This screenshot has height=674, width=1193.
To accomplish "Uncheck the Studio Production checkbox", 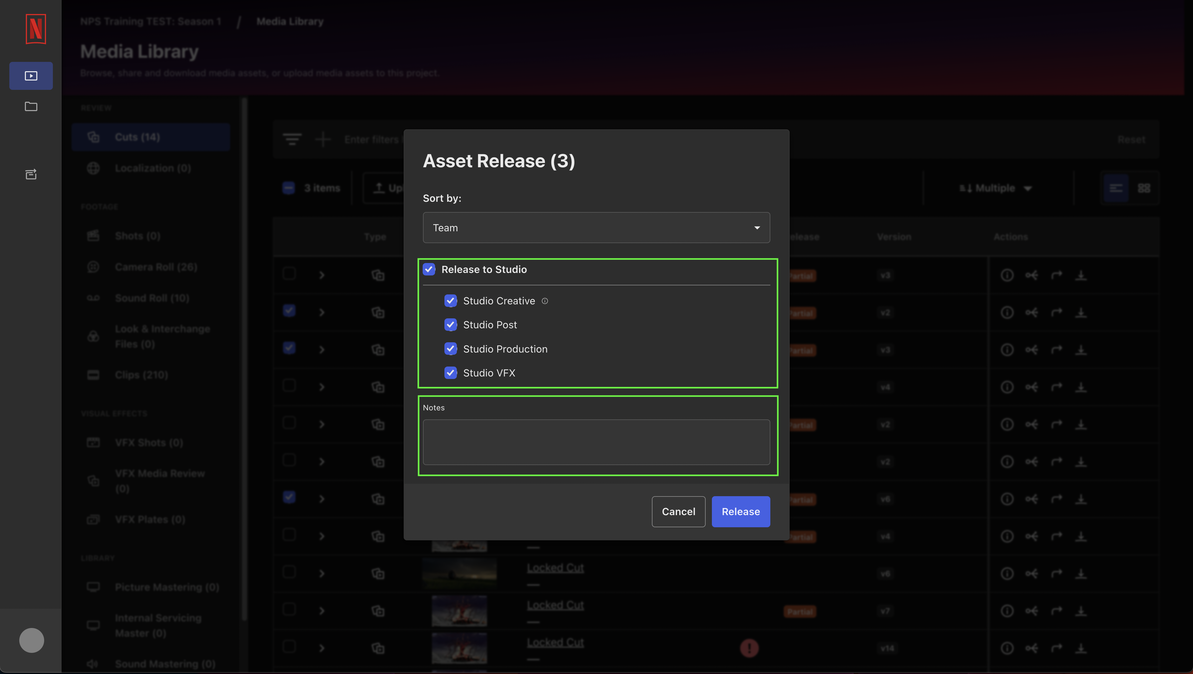I will [451, 349].
